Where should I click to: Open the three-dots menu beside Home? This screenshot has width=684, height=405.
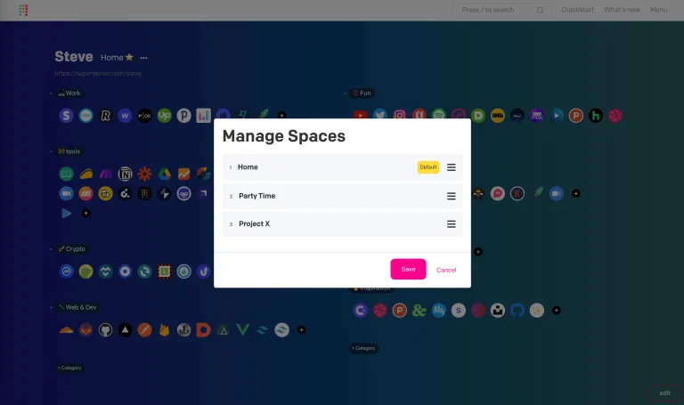click(x=143, y=58)
